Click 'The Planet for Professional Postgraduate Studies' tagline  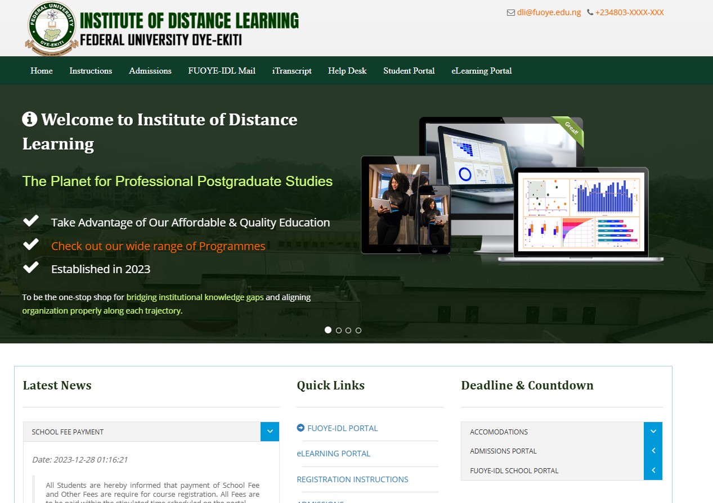pyautogui.click(x=177, y=182)
